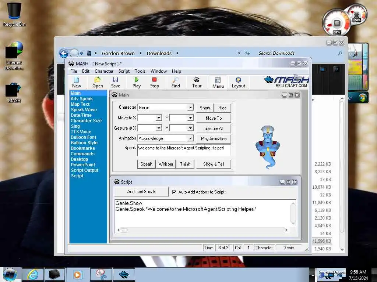Start the Tour from the toolbar
Screen dimensions: 377x282
197,82
